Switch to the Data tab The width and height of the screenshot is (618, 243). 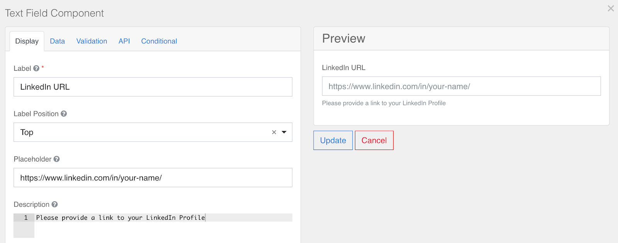(57, 41)
